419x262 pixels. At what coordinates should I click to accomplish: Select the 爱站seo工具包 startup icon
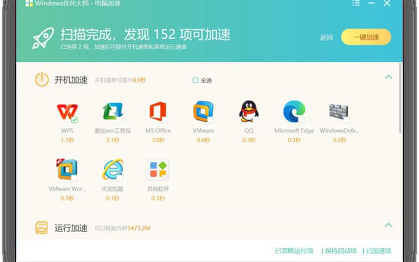point(113,111)
